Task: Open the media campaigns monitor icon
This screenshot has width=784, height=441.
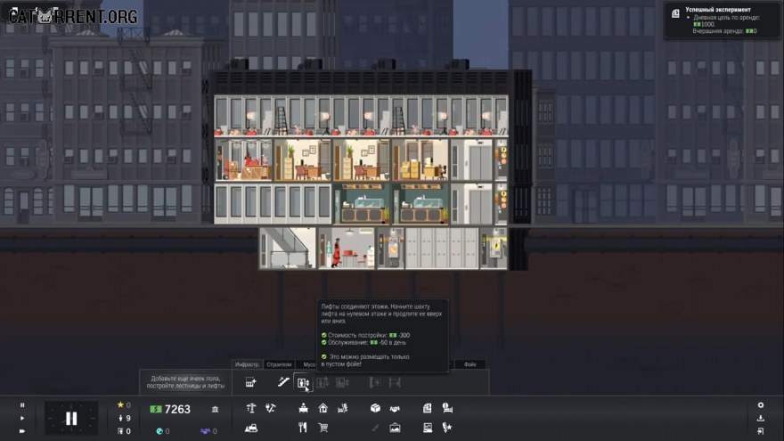Action: point(428,428)
